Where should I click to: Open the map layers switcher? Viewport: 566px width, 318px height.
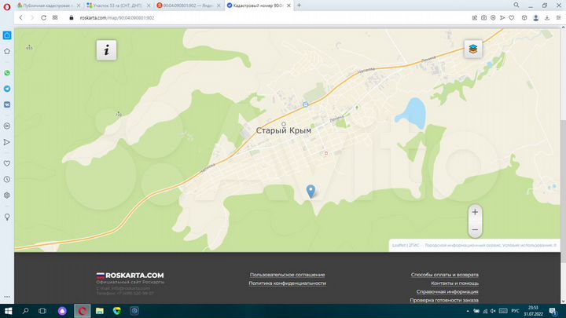pyautogui.click(x=473, y=49)
